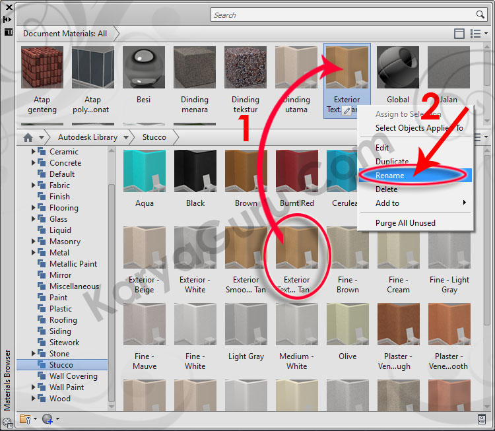Viewport: 495px width, 431px height.
Task: Choose Rename from the context menu
Action: click(389, 176)
